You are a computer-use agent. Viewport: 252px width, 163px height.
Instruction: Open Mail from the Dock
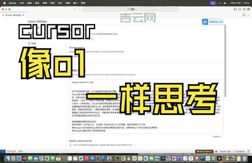pos(36,158)
